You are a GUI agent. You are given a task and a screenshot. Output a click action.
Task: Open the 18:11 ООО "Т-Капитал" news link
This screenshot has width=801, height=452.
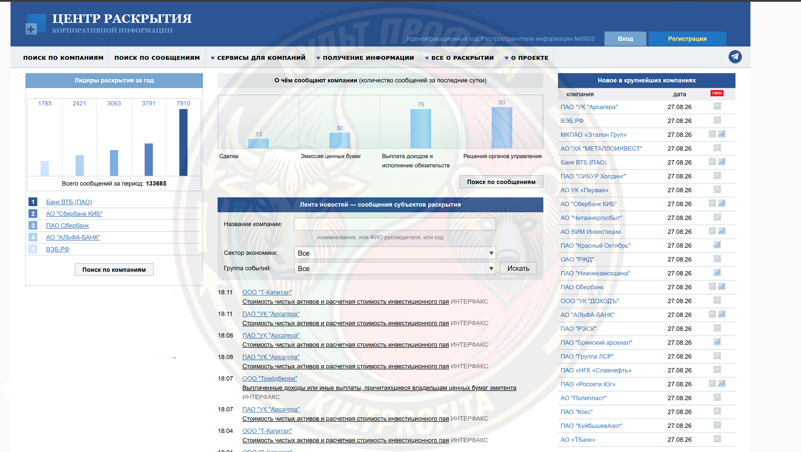tap(267, 292)
